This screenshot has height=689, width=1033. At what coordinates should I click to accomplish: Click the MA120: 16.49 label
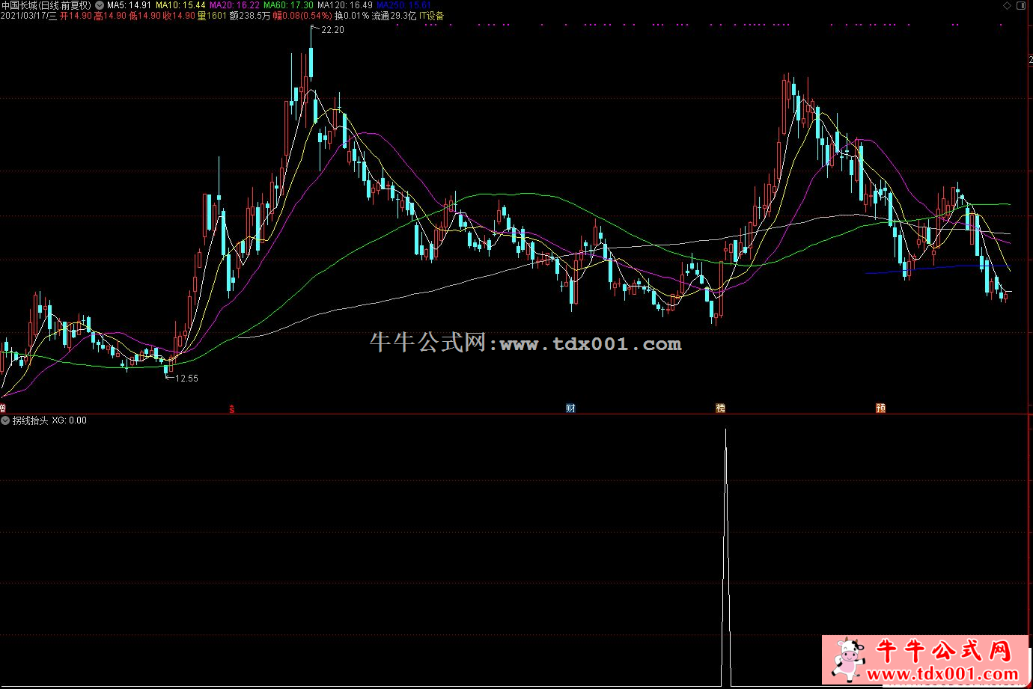345,5
